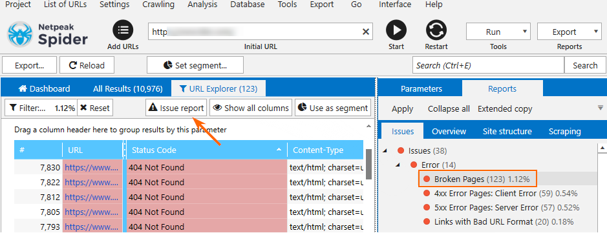This screenshot has height=233, width=607.
Task: Open the Scraping sub-tab
Action: pyautogui.click(x=565, y=131)
